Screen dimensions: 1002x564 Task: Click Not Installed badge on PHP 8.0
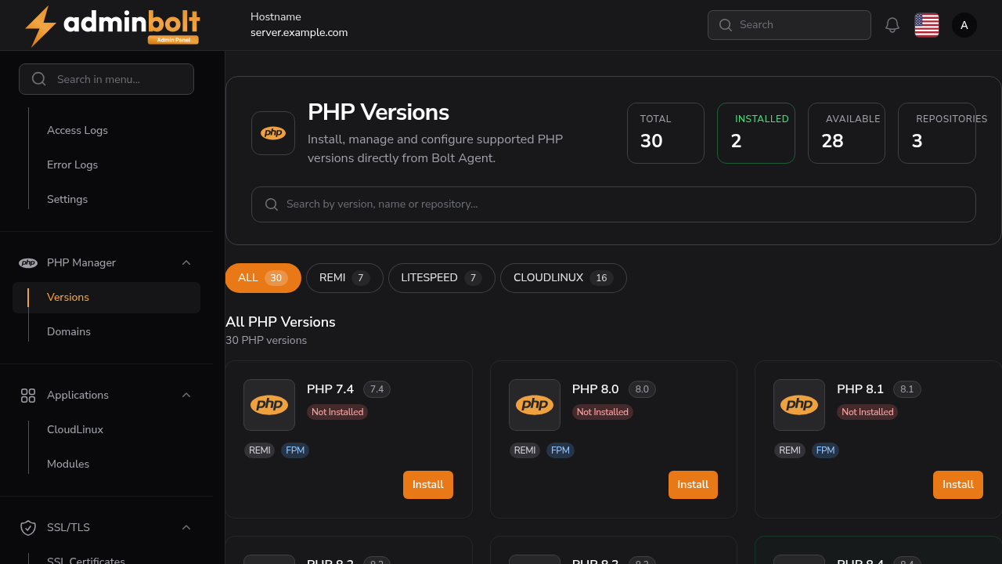pyautogui.click(x=603, y=412)
